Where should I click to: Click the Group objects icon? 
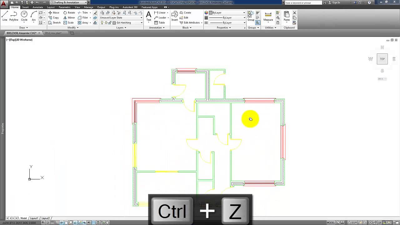[x=251, y=16]
